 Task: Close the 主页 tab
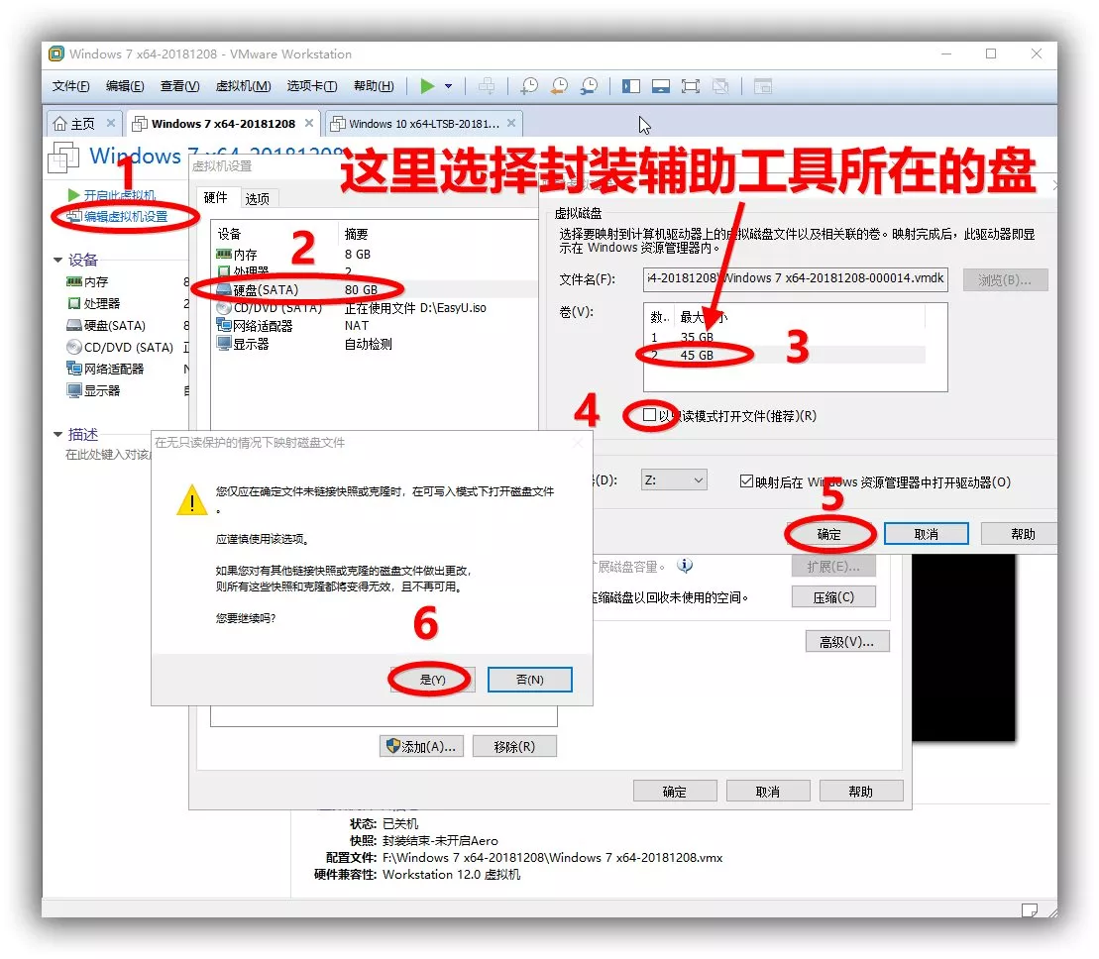(x=111, y=123)
